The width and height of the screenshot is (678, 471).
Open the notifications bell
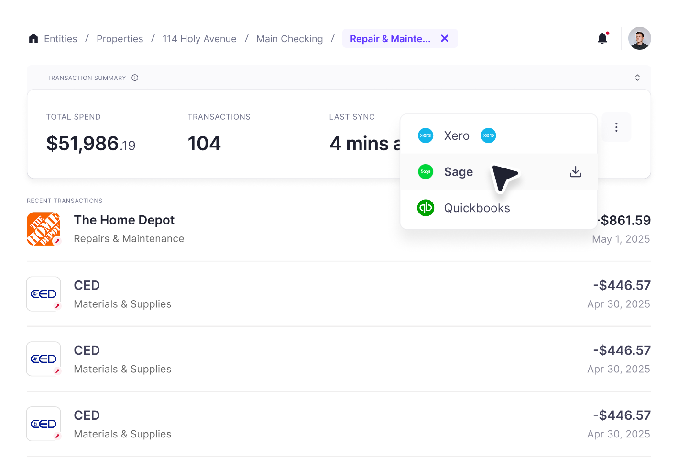(602, 38)
